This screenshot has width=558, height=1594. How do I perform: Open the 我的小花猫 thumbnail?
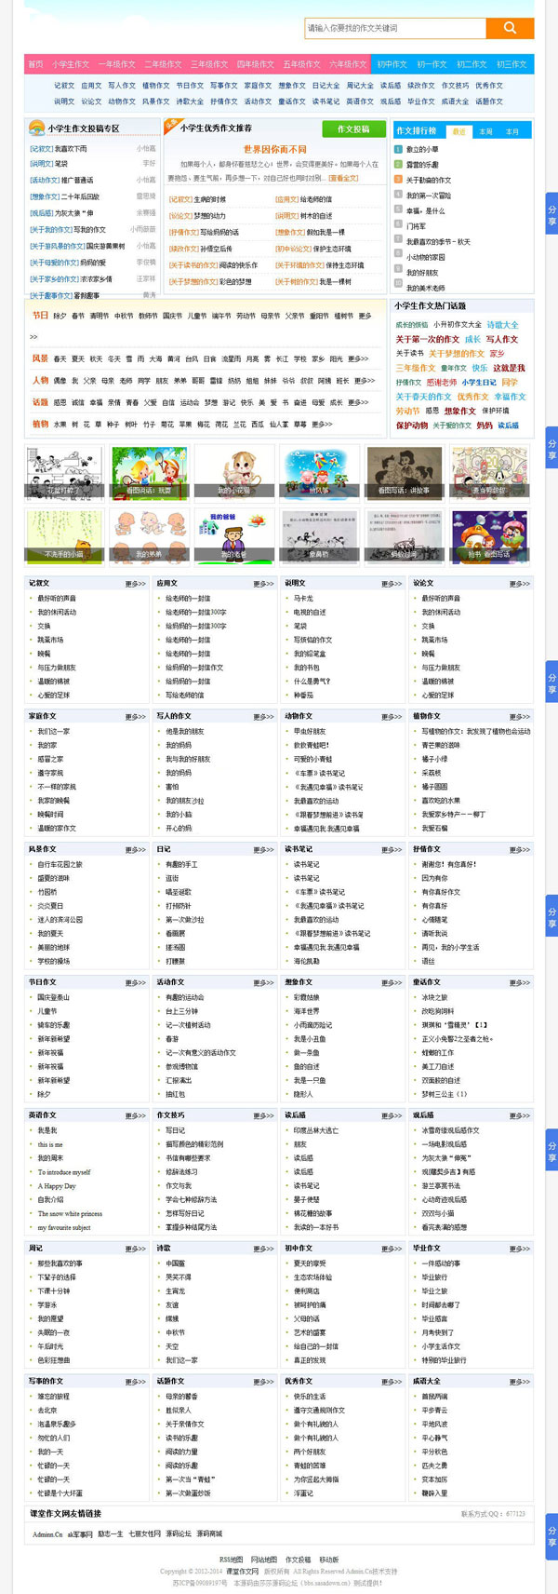coord(233,473)
